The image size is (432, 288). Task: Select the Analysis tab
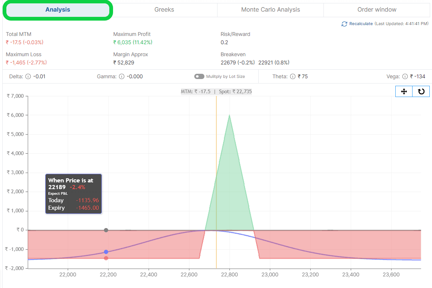(58, 10)
